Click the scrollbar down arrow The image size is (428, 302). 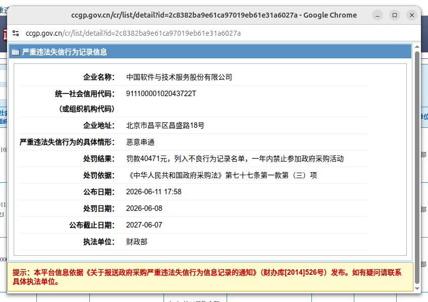pos(417,288)
